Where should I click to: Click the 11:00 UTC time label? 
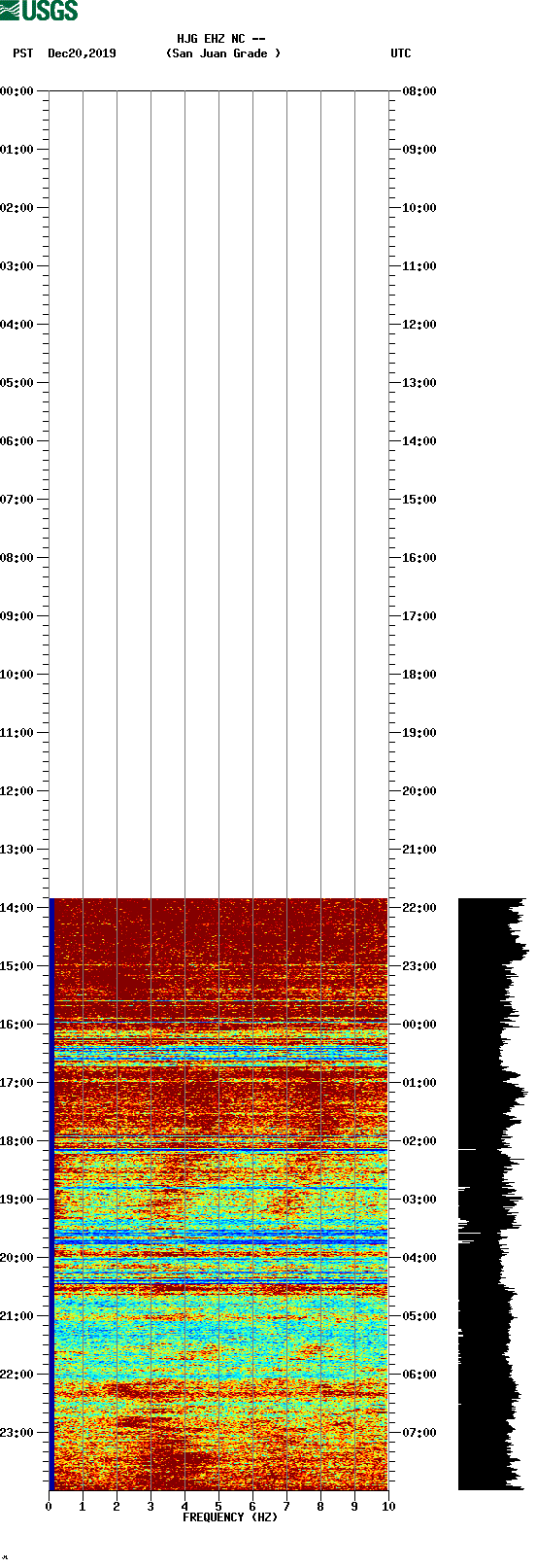[x=419, y=266]
